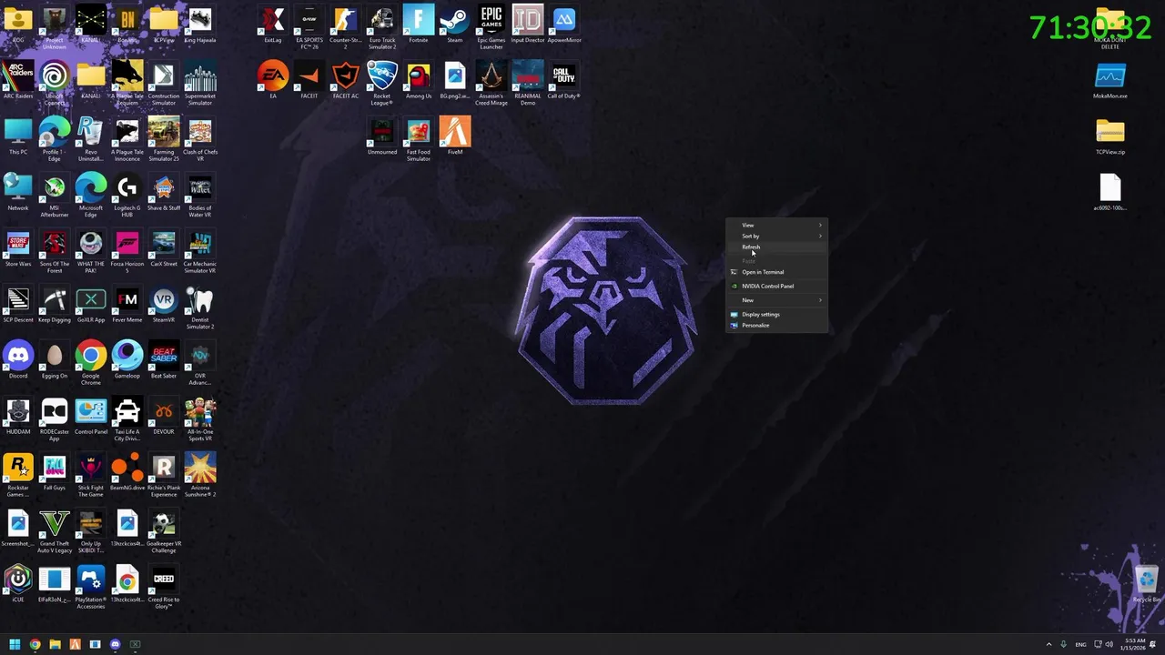Screen dimensions: 1165x655
Task: Select the iCUE desktop shortcut
Action: [18, 584]
